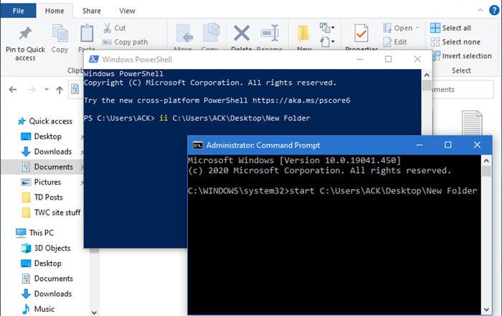Click the blue Help question icon

tap(494, 10)
